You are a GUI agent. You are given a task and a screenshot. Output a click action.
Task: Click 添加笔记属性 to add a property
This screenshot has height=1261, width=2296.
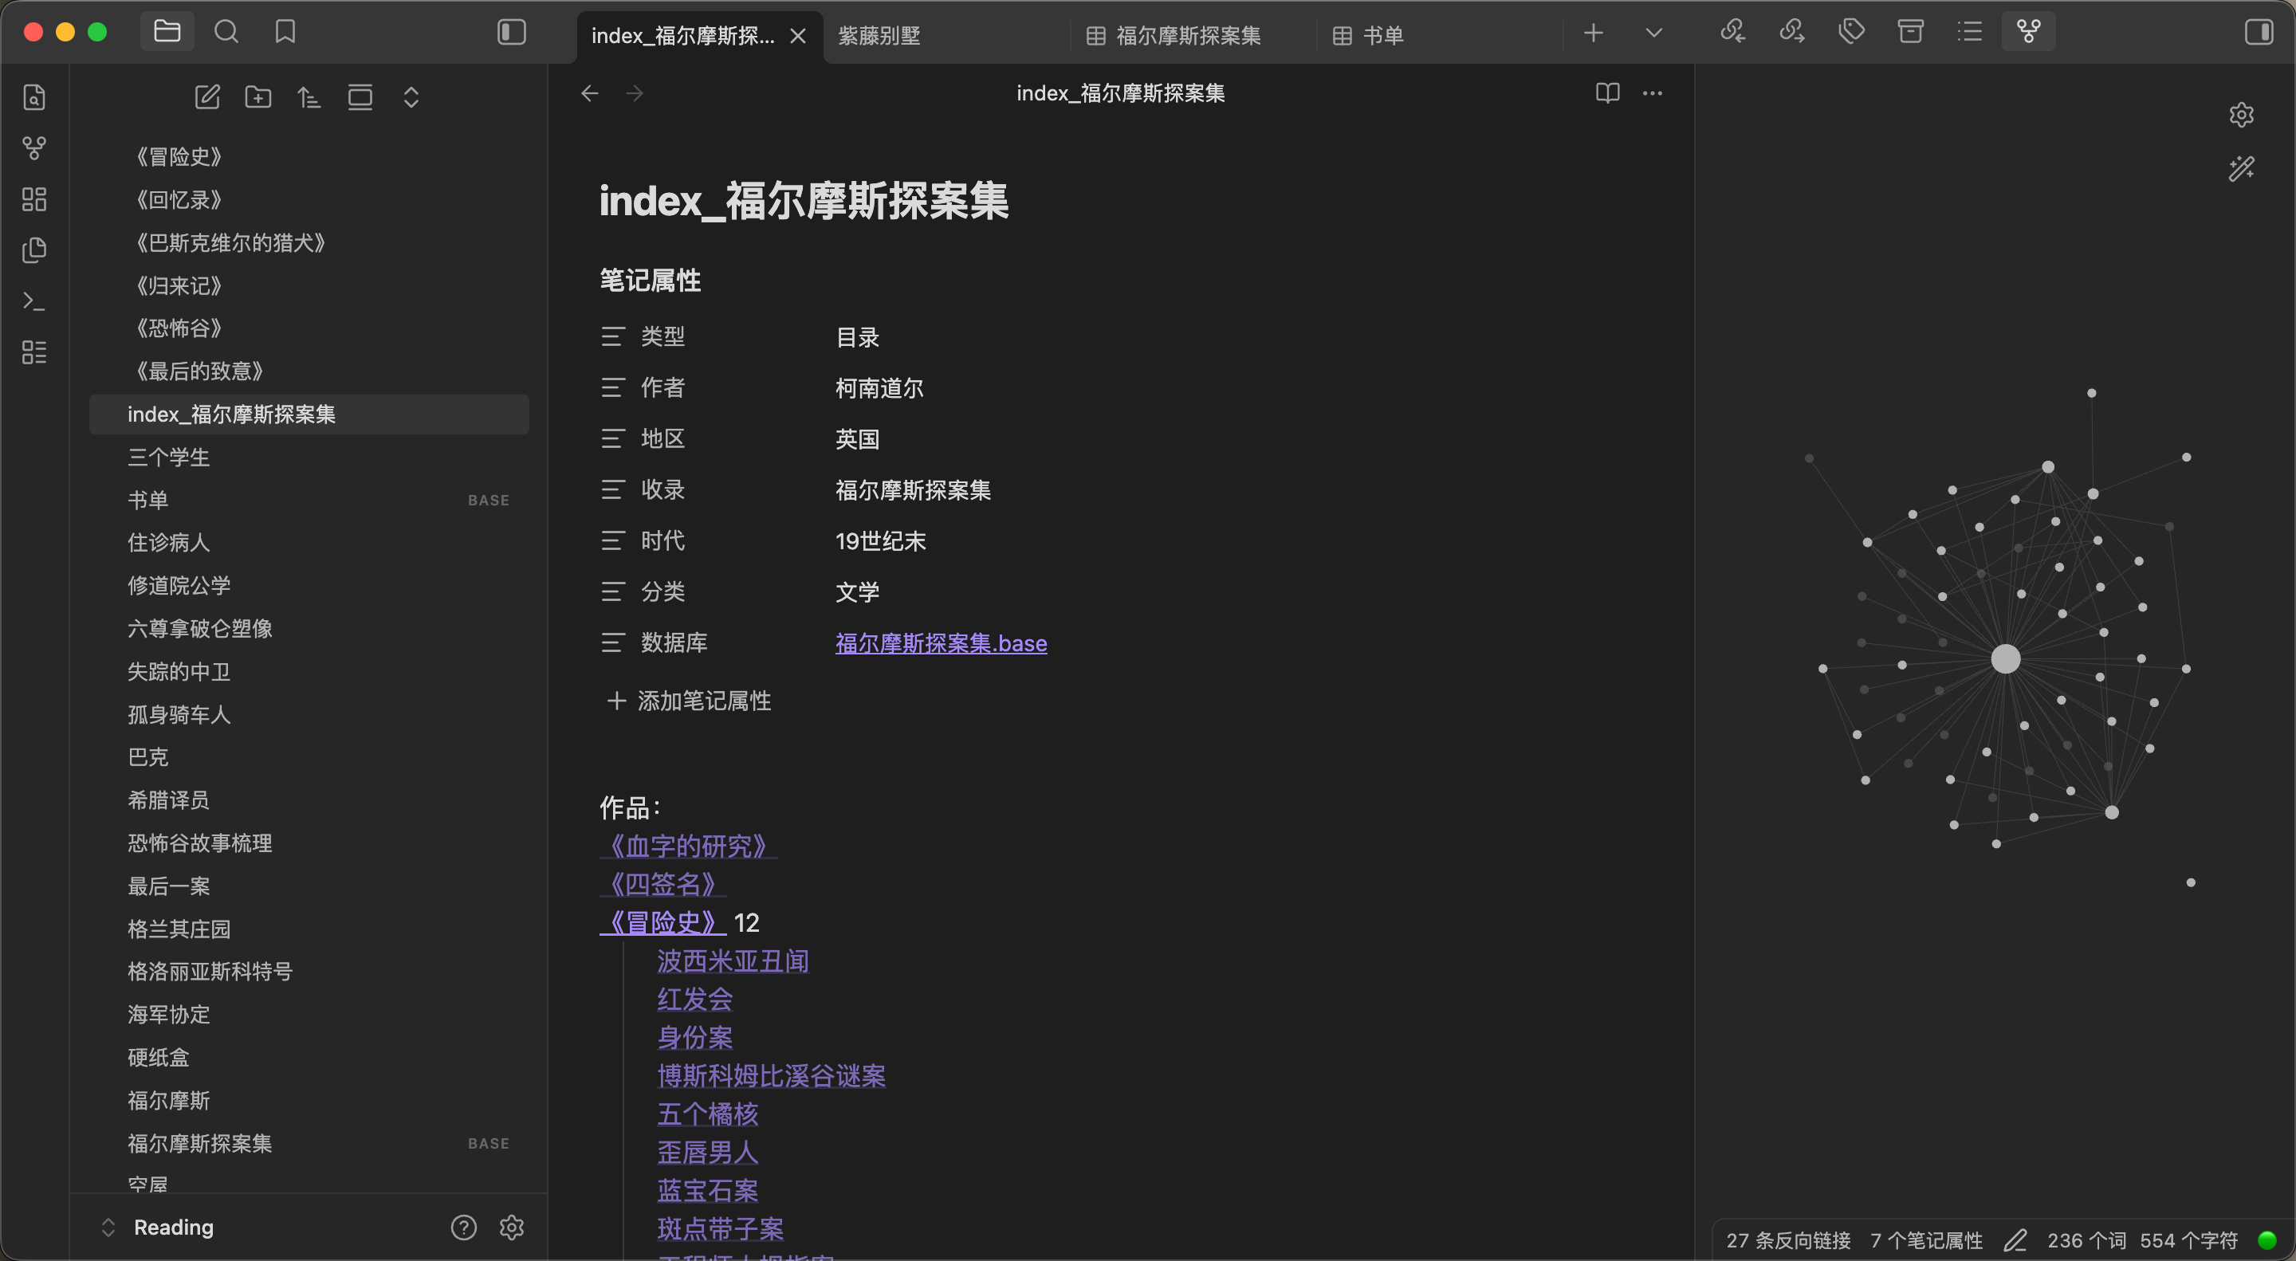click(689, 701)
